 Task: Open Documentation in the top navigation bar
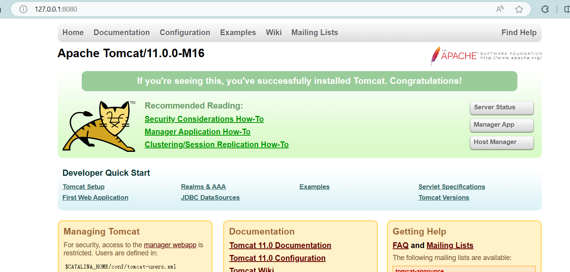pyautogui.click(x=122, y=32)
